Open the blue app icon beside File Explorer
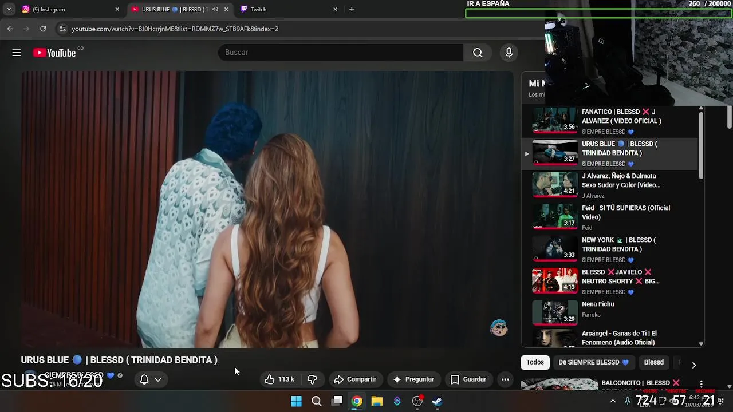 click(x=397, y=401)
